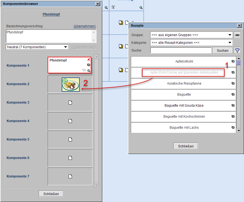The width and height of the screenshot is (244, 202).
Task: Open the Kategorie dropdown
Action: [191, 43]
